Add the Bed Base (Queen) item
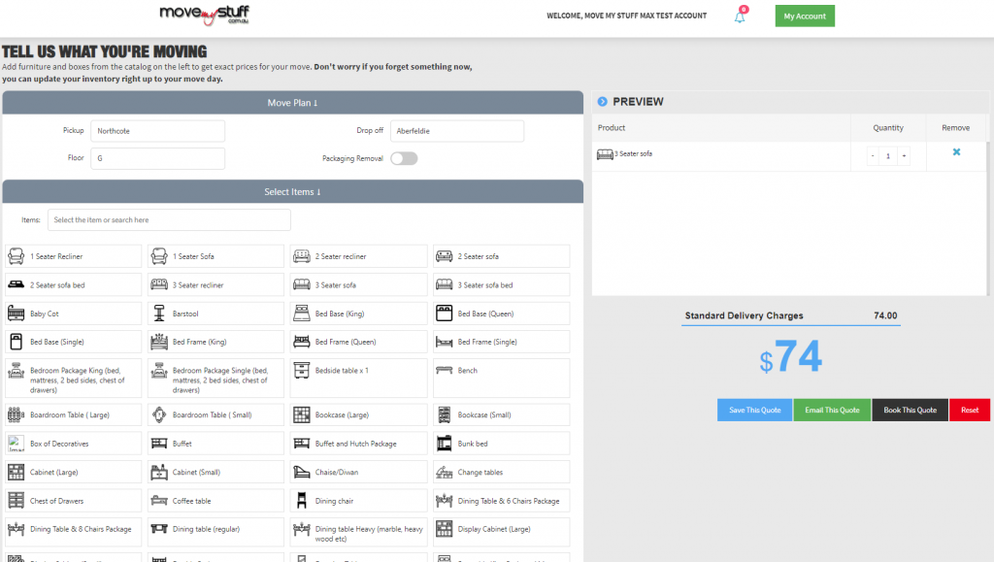The image size is (994, 562). 502,314
